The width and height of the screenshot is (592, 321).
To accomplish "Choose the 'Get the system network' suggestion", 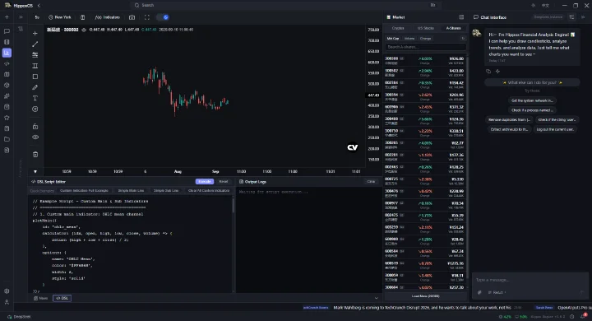I will [532, 100].
